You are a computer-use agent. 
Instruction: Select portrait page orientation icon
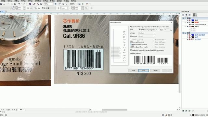coord(28,8)
